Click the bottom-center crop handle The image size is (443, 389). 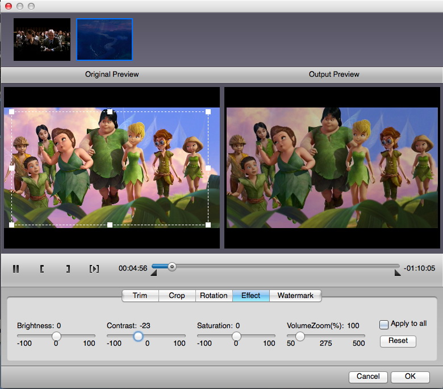(110, 225)
